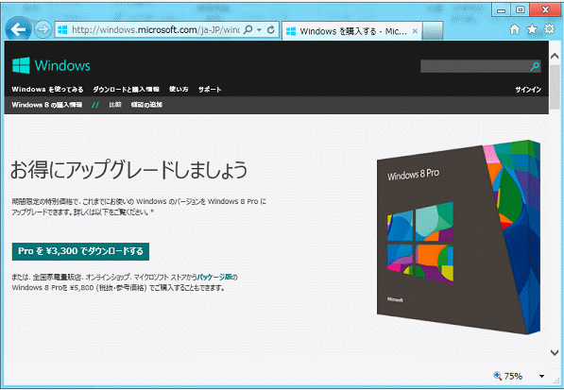Go to the browser Home page icon
Viewport: 564px width, 390px height.
pos(515,29)
